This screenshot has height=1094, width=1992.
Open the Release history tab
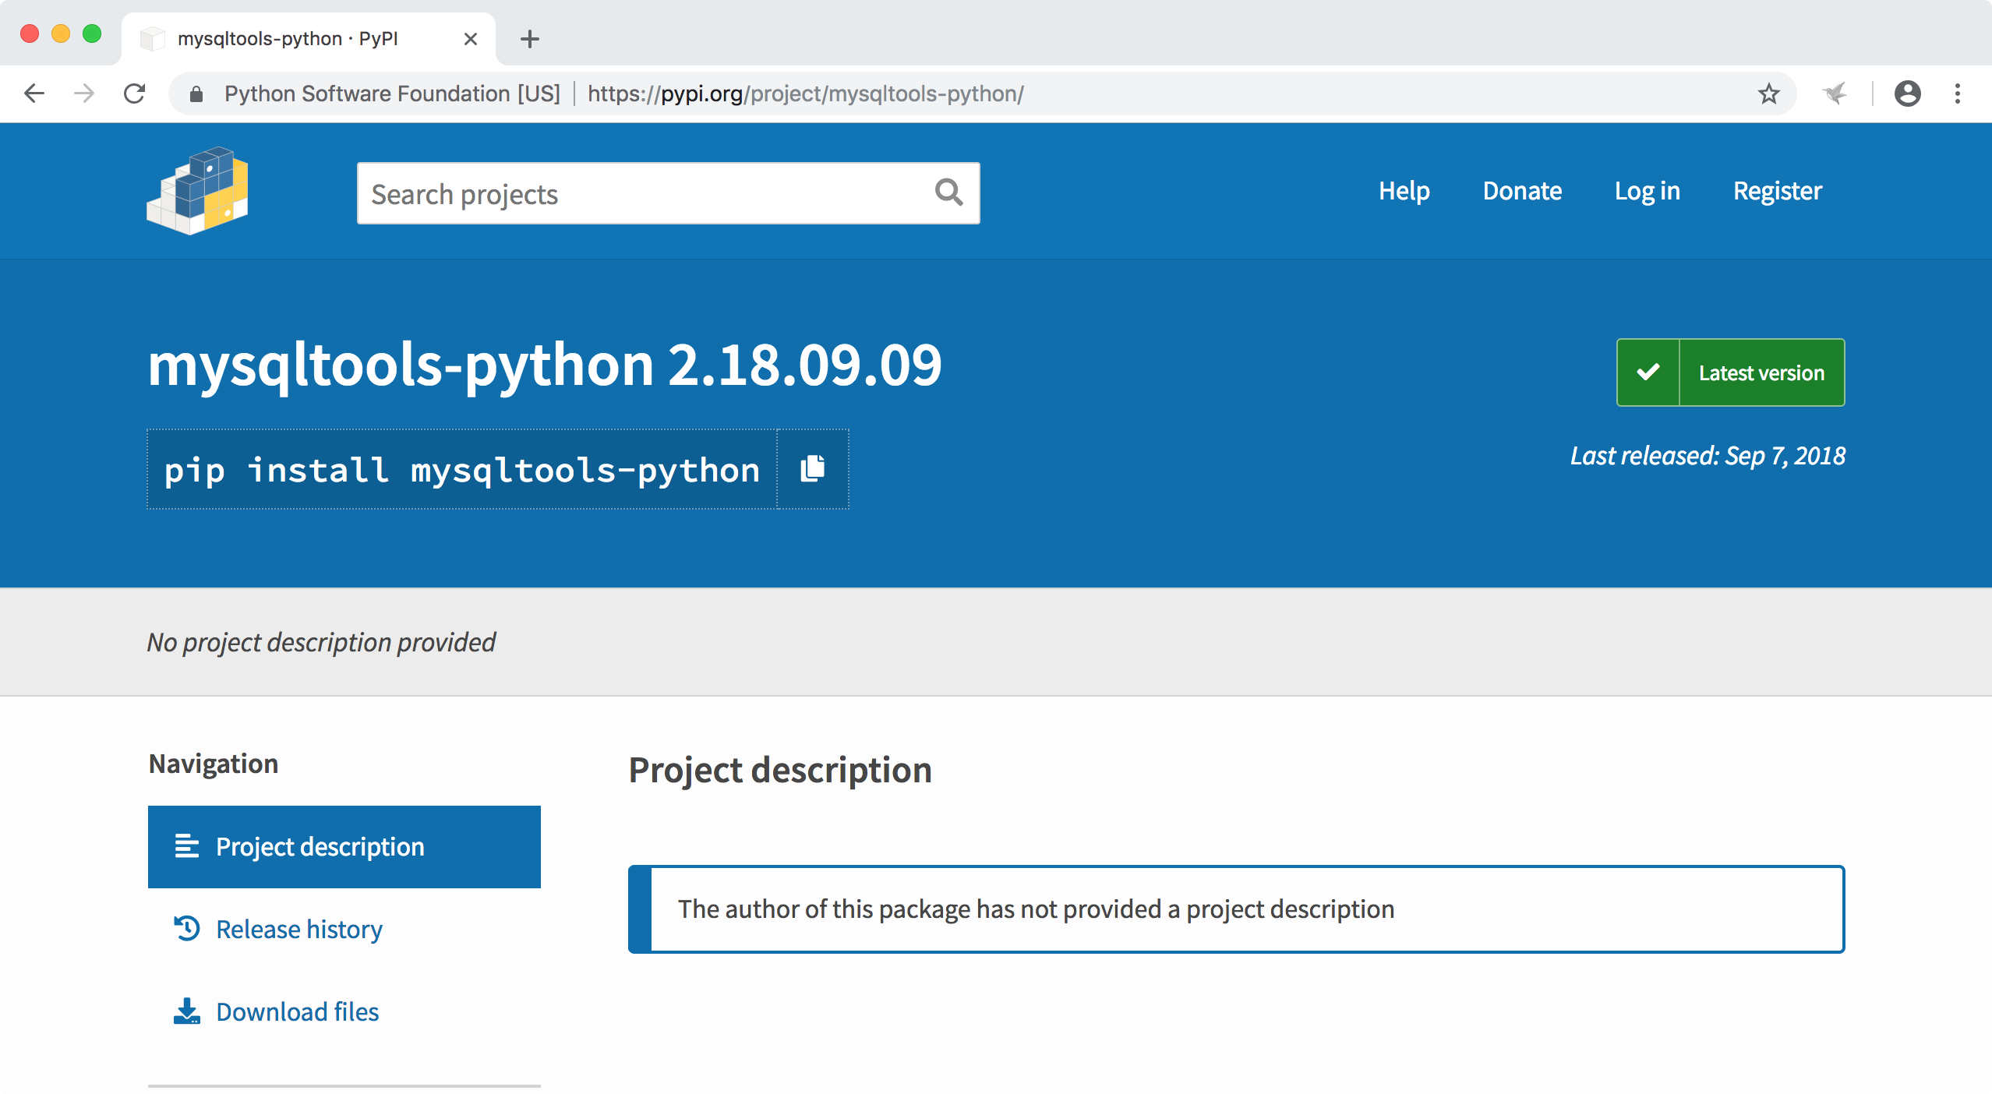(298, 929)
